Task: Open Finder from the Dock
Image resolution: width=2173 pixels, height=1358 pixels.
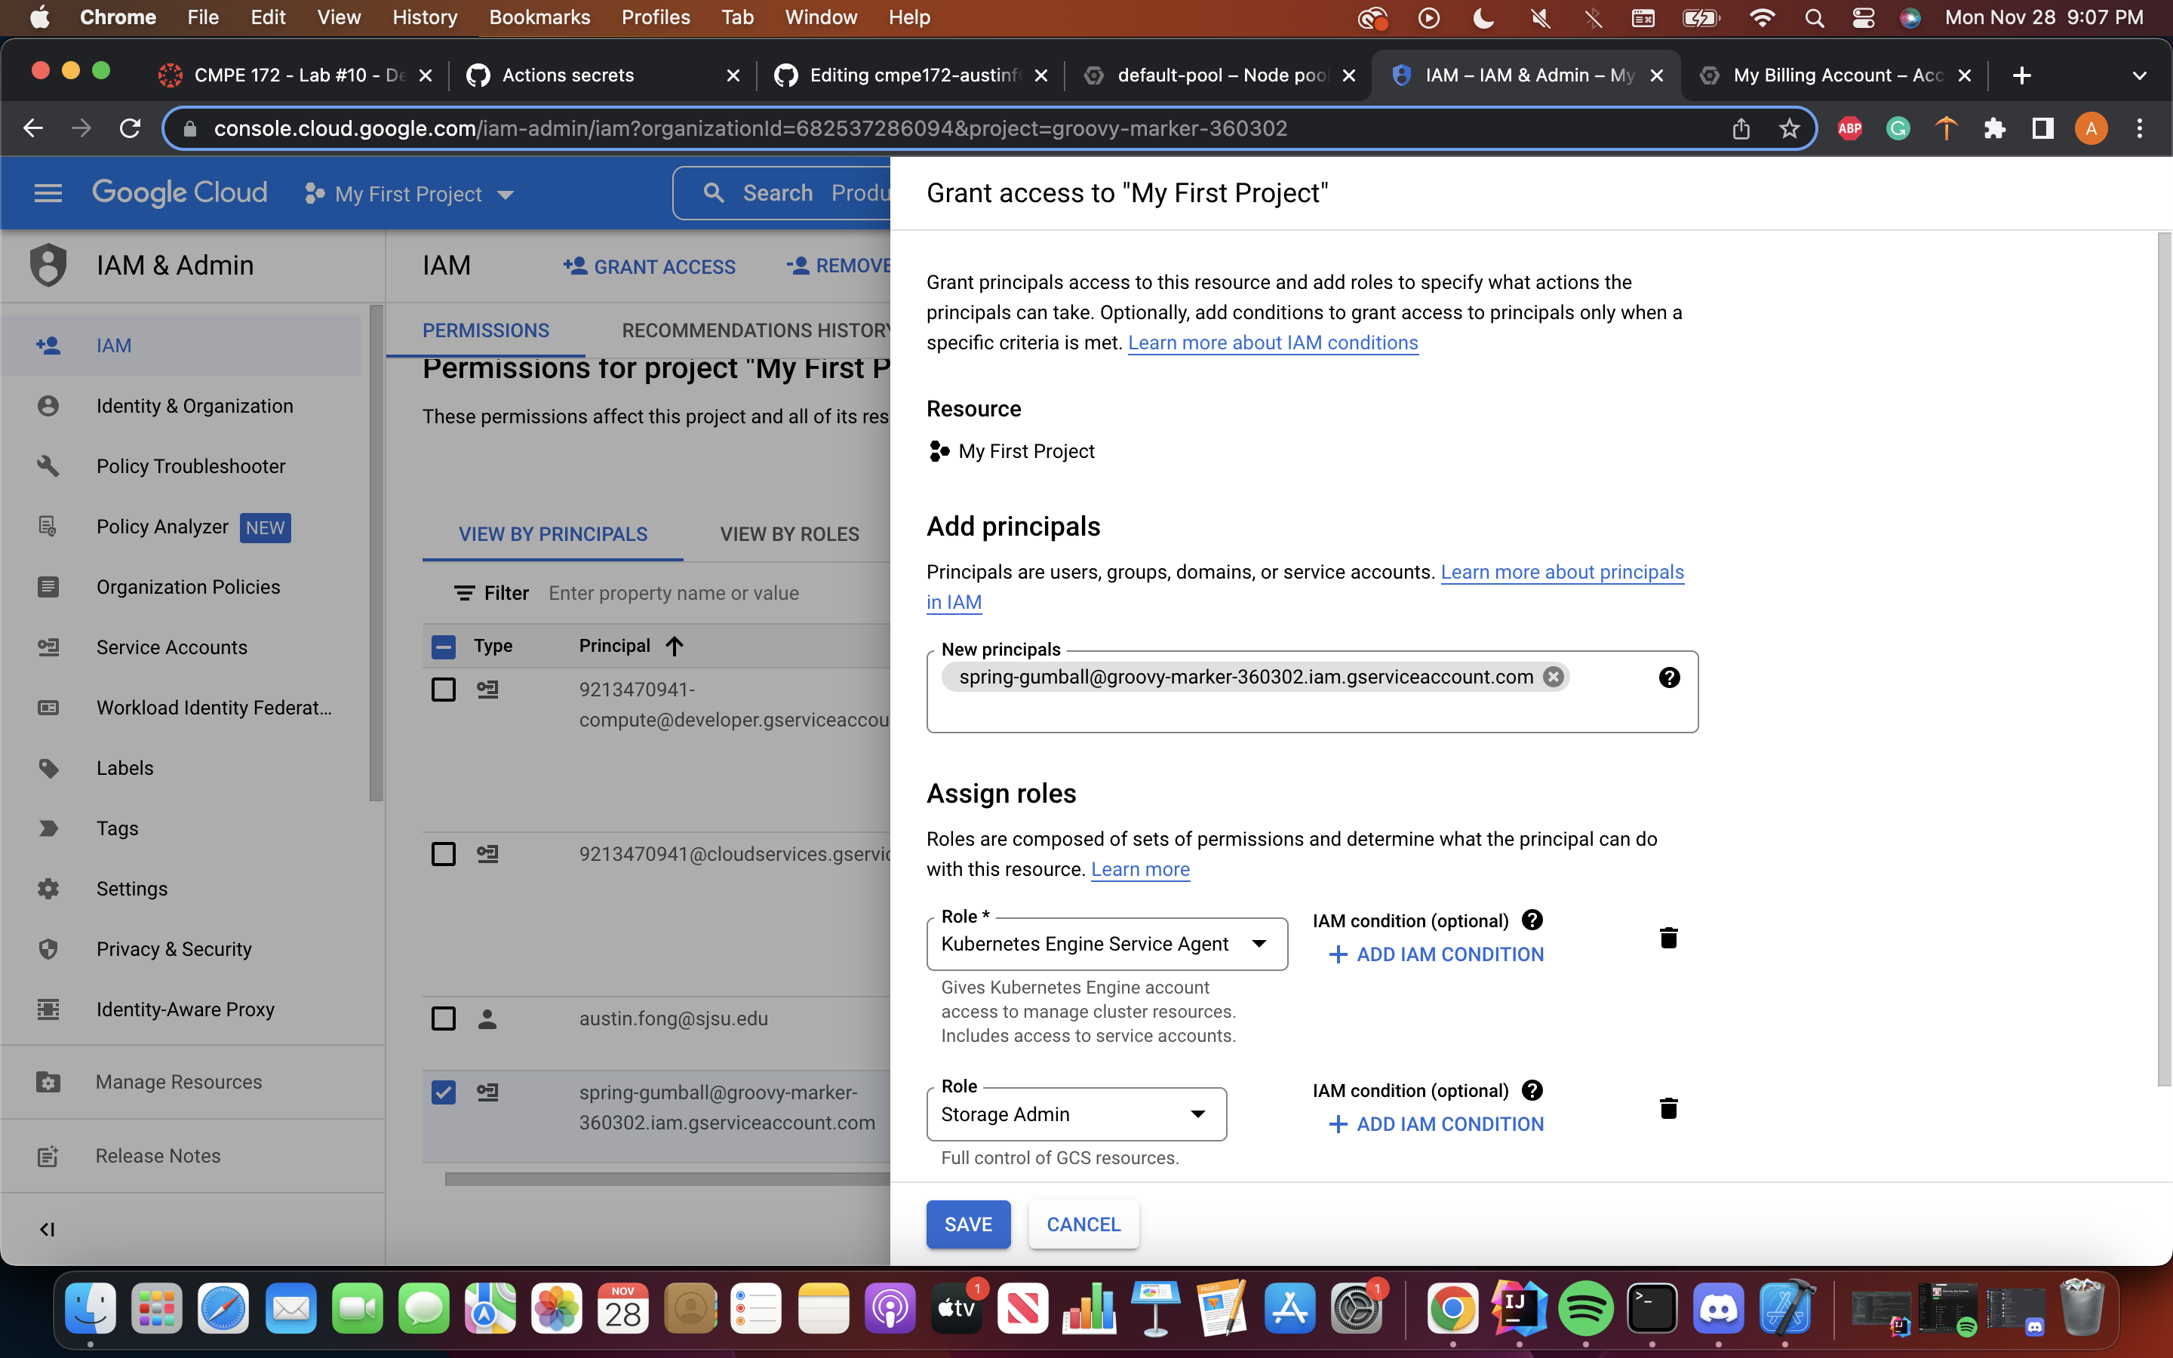Action: 91,1309
